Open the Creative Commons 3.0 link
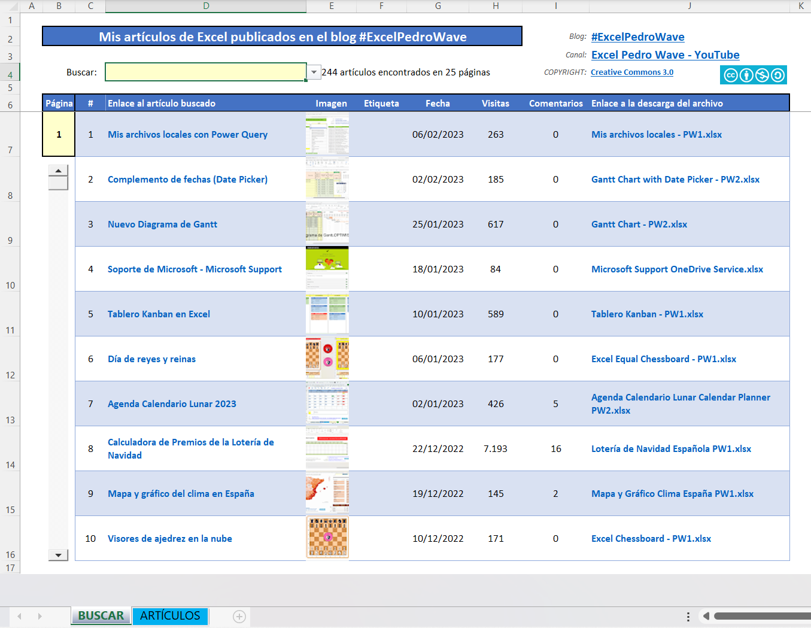Image resolution: width=811 pixels, height=628 pixels. click(x=632, y=72)
